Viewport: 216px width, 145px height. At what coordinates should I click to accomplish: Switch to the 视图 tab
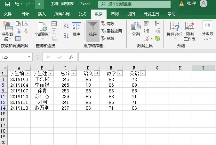click(x=131, y=14)
